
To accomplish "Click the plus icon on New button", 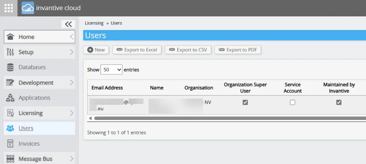I will point(90,50).
